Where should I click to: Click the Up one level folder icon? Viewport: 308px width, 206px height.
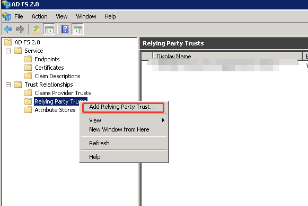(37, 30)
